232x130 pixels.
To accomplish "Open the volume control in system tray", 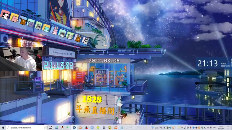I will pyautogui.click(x=208, y=127).
